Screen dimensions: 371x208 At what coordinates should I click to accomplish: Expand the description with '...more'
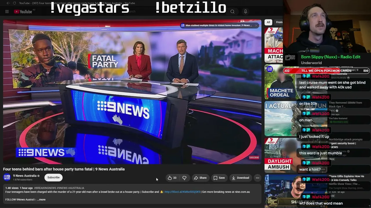pyautogui.click(x=41, y=200)
